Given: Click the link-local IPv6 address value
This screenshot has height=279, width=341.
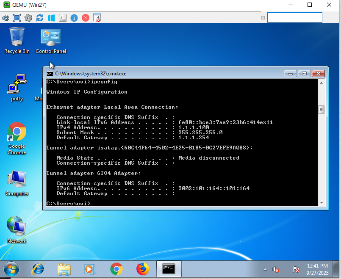Looking at the screenshot, I should point(225,122).
